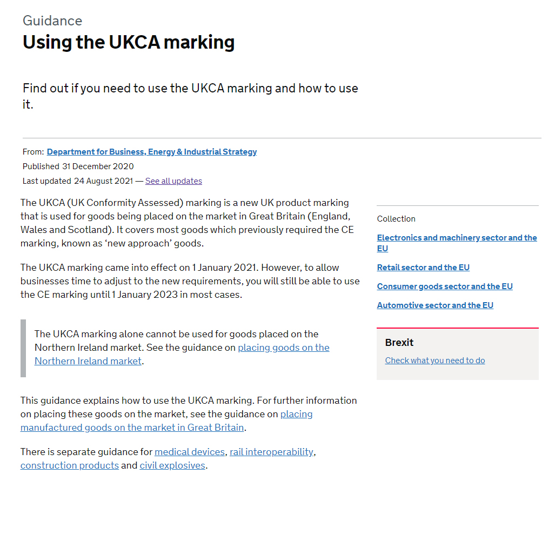Image resolution: width=555 pixels, height=534 pixels.
Task: Click the Collection sidebar label
Action: point(396,219)
